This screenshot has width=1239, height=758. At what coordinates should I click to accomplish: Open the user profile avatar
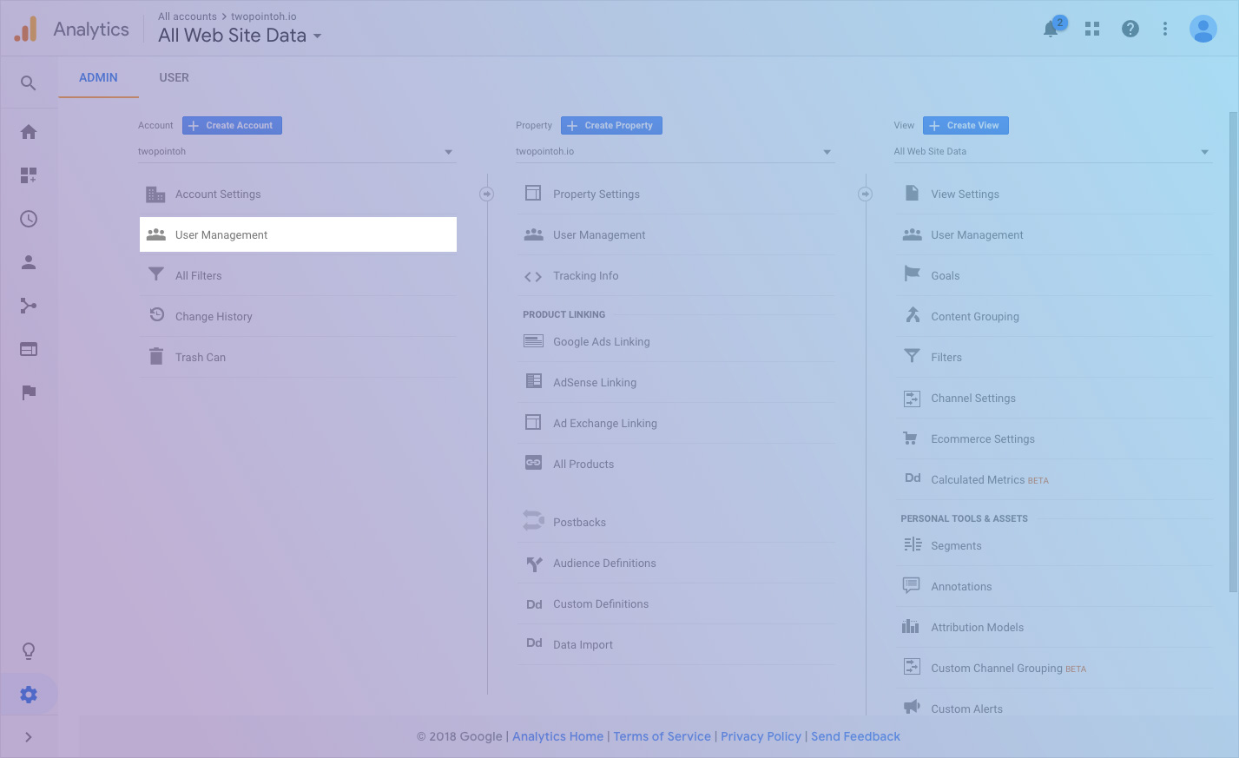(x=1203, y=29)
